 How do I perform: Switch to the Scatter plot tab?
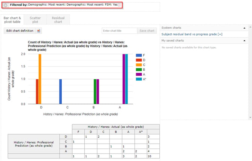(35, 20)
